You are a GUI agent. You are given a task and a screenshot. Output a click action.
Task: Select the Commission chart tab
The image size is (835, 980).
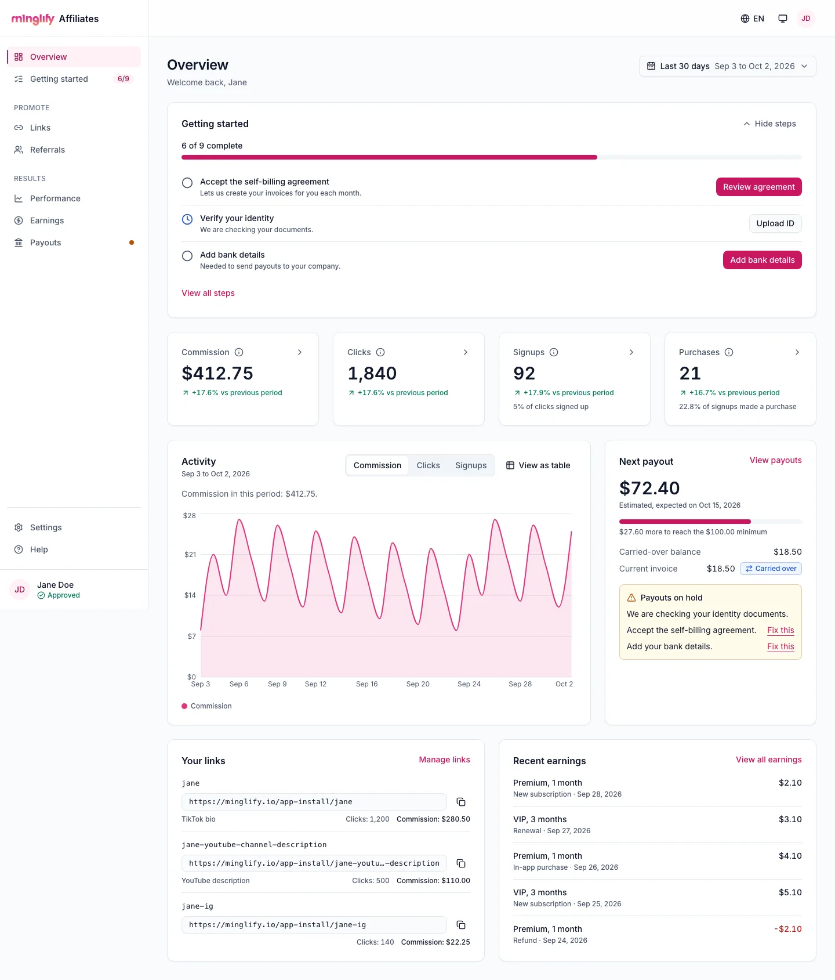point(377,465)
